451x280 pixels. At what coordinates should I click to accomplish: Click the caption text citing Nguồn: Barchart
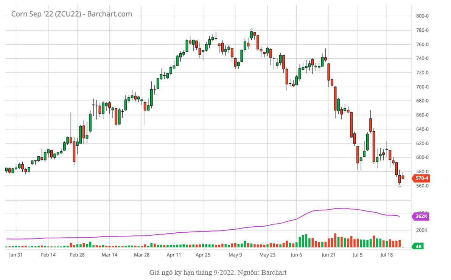[218, 272]
